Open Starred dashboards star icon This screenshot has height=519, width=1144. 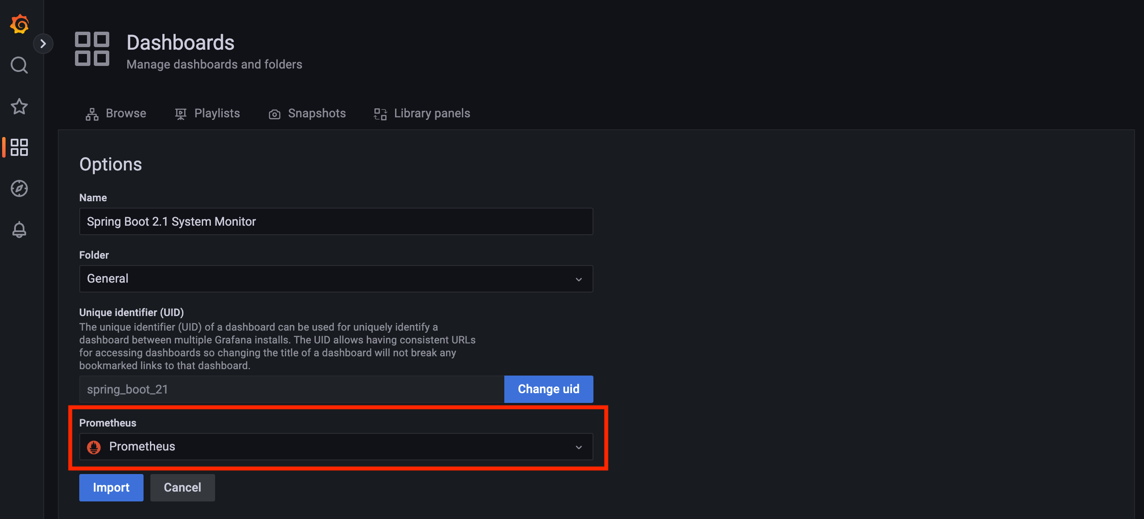(19, 106)
